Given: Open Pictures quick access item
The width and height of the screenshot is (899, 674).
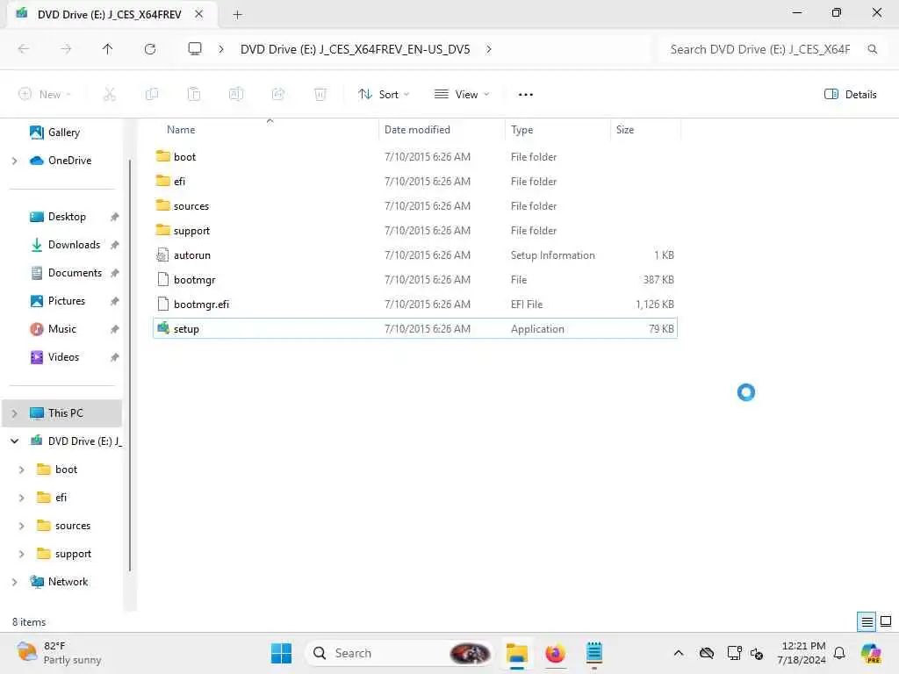Looking at the screenshot, I should pos(67,301).
